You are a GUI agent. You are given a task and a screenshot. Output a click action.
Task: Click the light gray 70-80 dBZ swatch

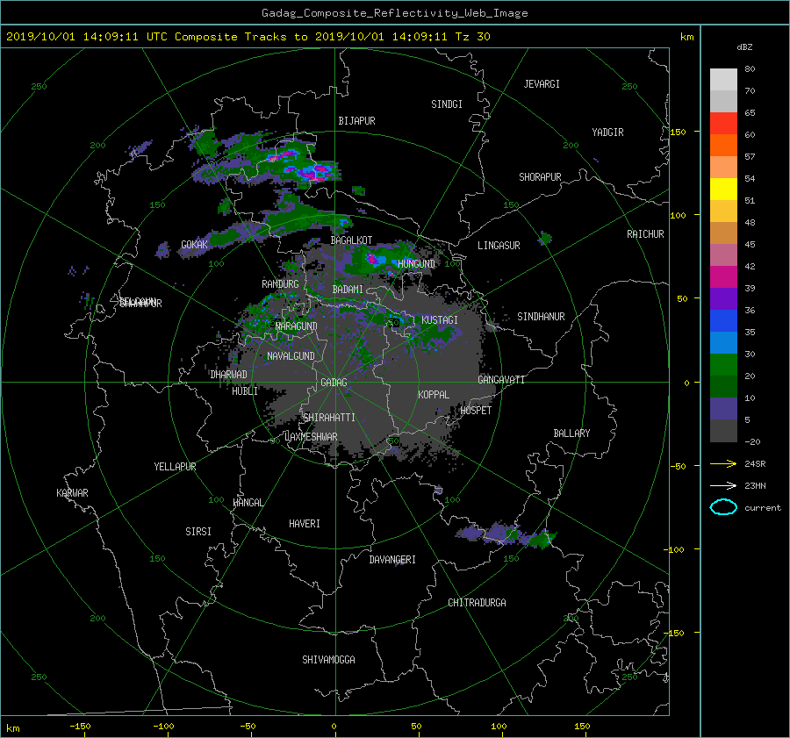click(723, 79)
